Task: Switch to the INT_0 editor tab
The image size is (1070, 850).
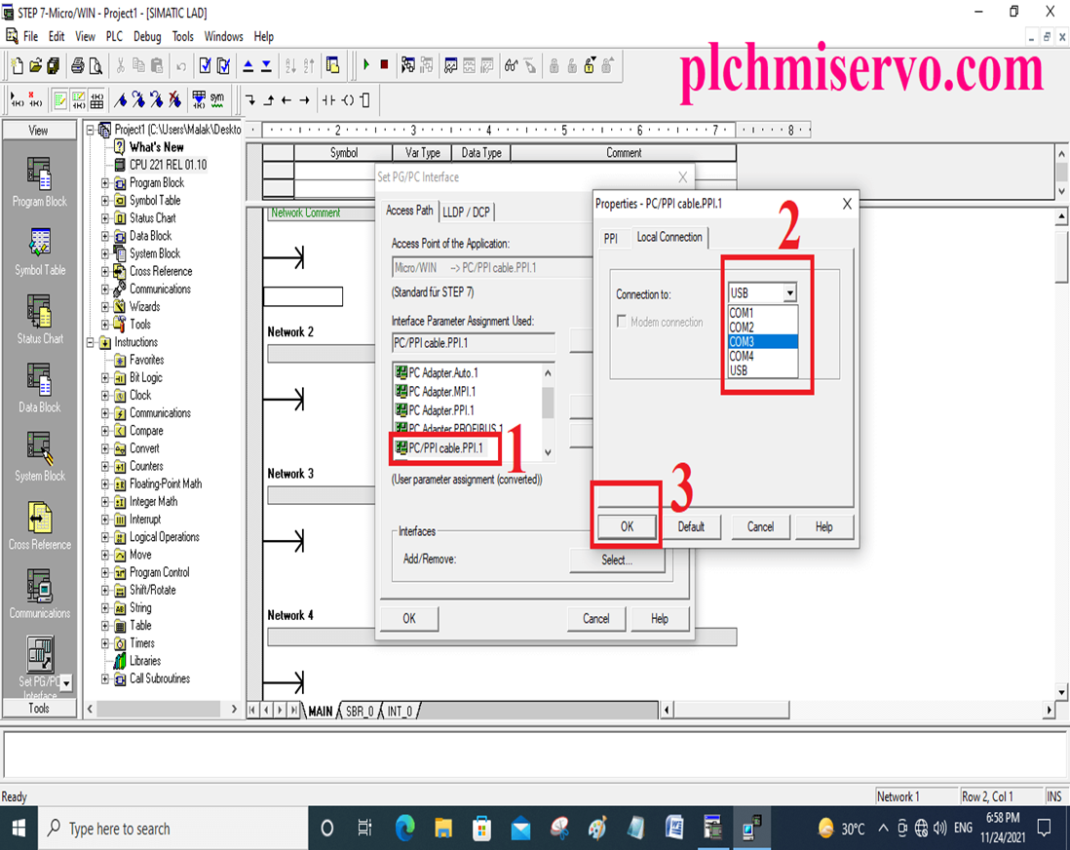Action: tap(400, 711)
